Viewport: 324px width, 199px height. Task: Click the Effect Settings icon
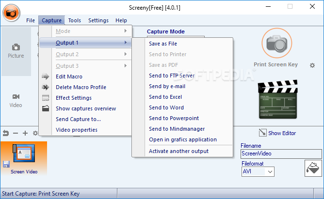click(46, 98)
